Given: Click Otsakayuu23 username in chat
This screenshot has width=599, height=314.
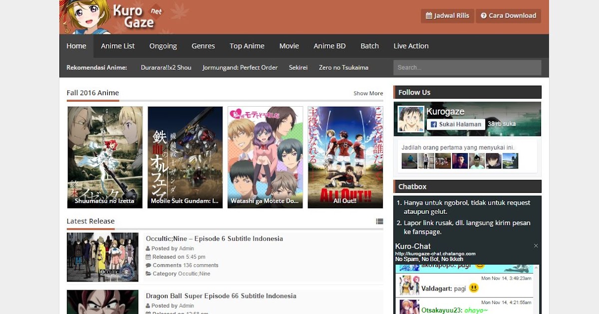Looking at the screenshot, I should (441, 310).
